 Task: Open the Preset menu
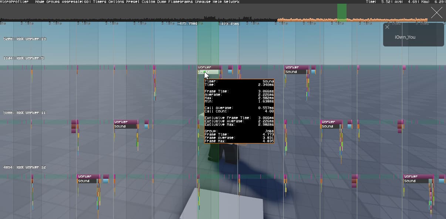[x=133, y=2]
